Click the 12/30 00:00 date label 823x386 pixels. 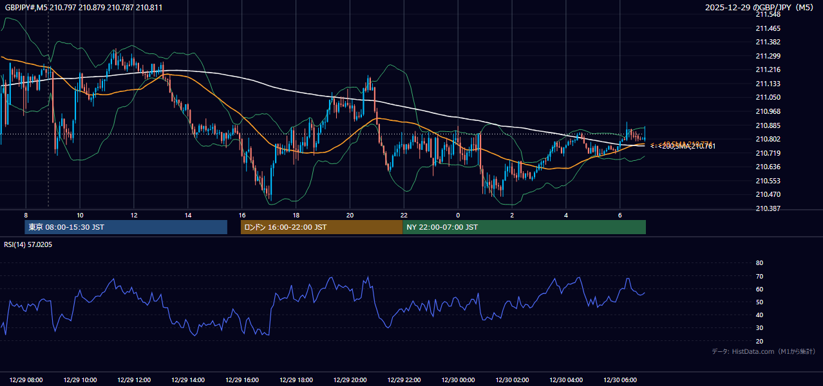click(x=459, y=380)
